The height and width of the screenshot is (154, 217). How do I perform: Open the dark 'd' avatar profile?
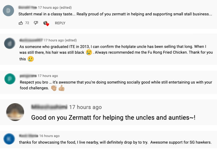pyautogui.click(x=10, y=43)
